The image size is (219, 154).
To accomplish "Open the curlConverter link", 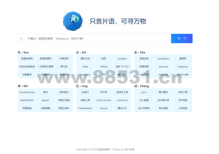I will pos(103,100).
